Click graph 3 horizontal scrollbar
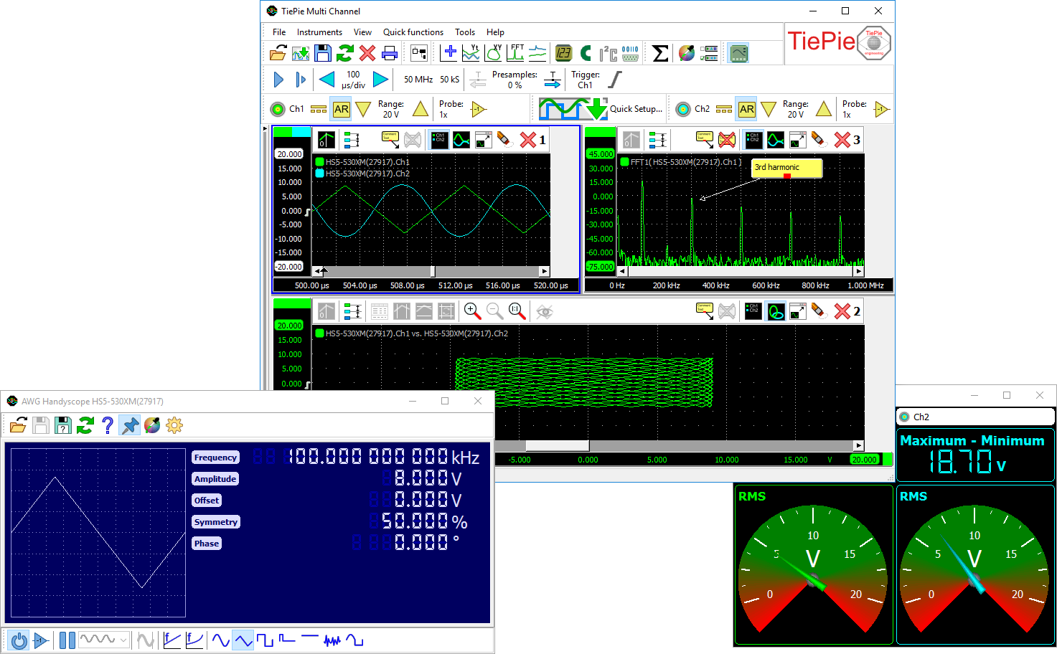 741,271
